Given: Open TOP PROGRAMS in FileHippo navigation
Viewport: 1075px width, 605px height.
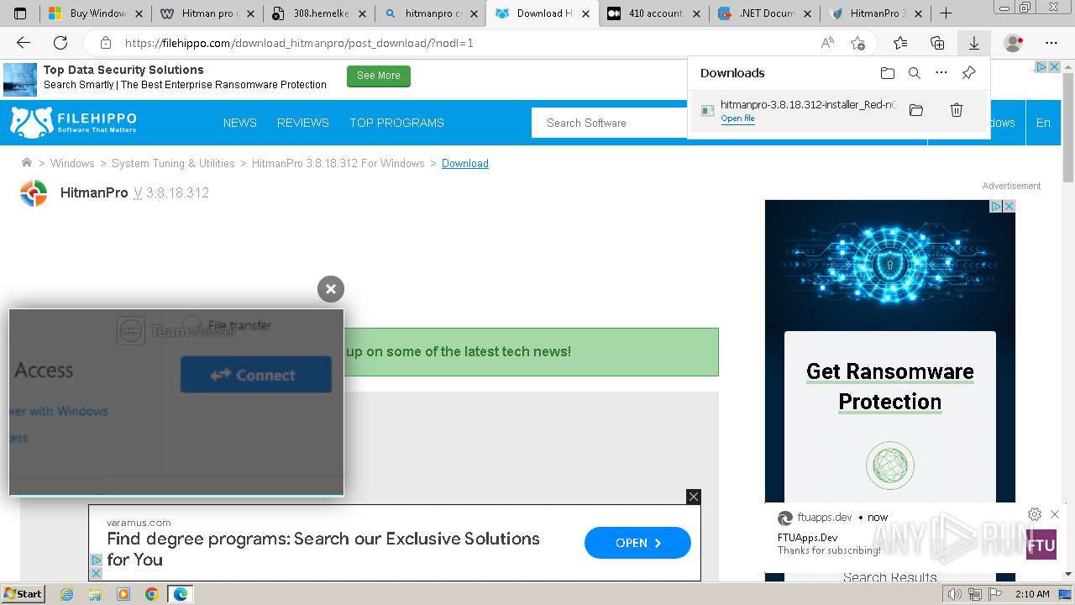Looking at the screenshot, I should [x=397, y=123].
